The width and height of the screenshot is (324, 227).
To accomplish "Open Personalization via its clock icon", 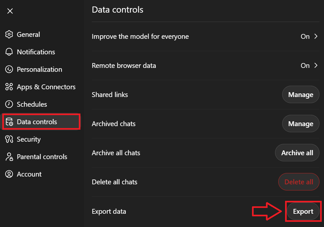I will pyautogui.click(x=9, y=69).
